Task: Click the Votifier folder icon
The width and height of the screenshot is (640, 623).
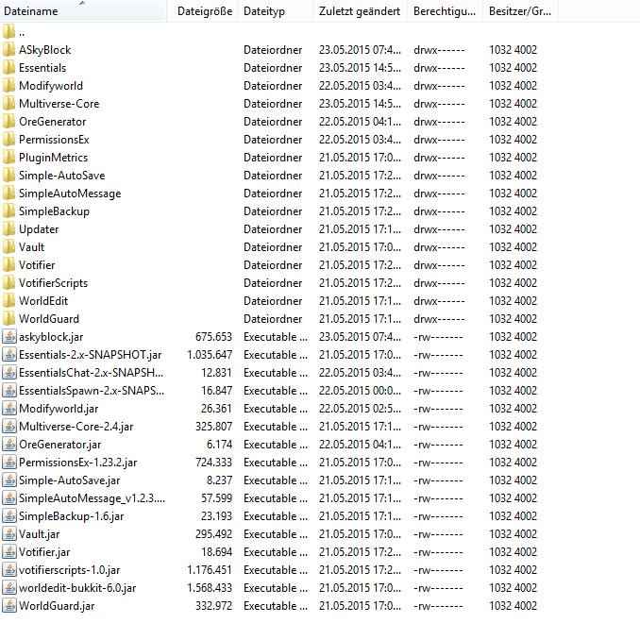Action: pos(9,265)
